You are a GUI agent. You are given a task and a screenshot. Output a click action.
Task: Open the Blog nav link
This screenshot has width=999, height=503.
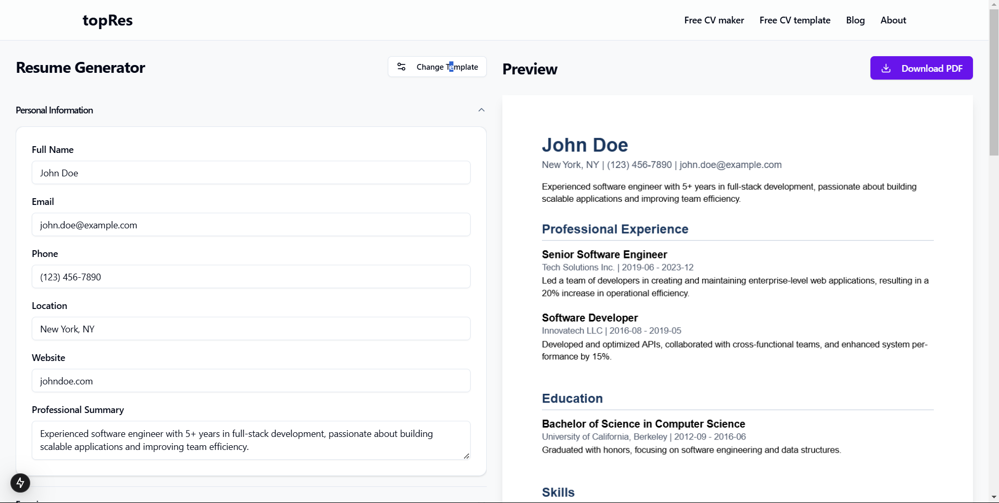[x=855, y=20]
